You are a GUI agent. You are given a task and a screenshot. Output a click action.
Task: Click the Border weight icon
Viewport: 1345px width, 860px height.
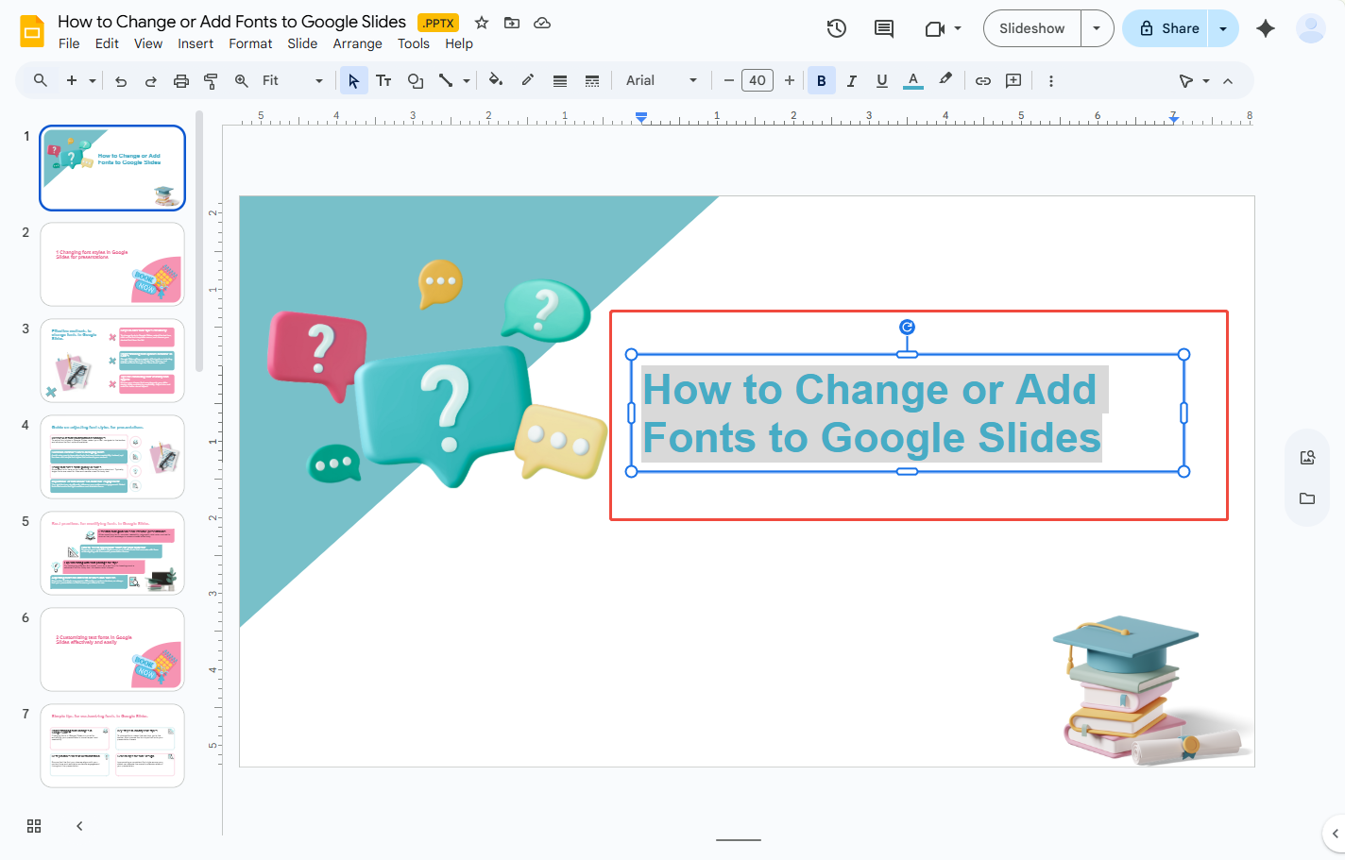tap(559, 80)
